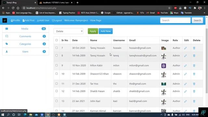Switch to the localhost phpMyAdmin tab

pyautogui.click(x=56, y=3)
